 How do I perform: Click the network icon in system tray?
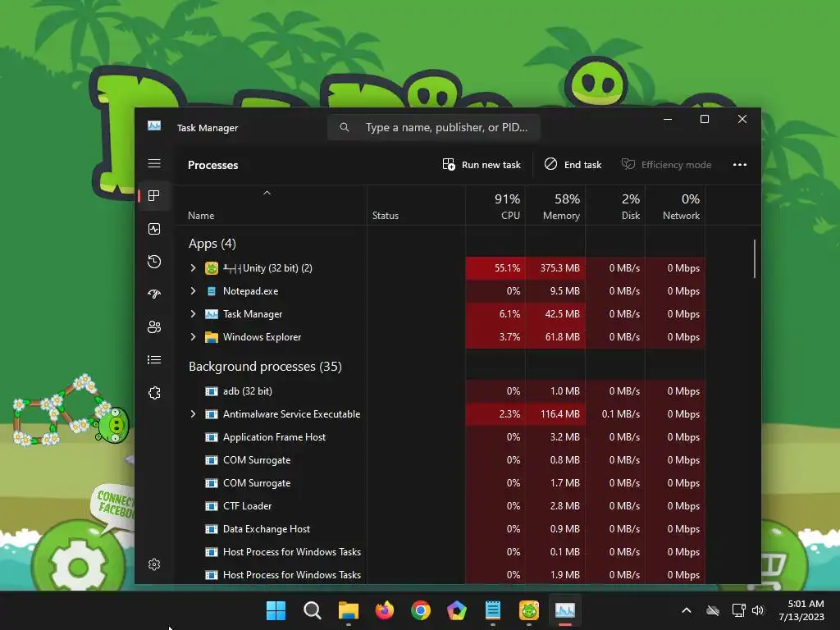[x=738, y=610]
